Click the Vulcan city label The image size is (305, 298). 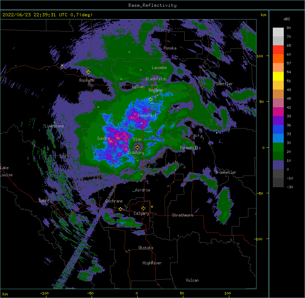pyautogui.click(x=192, y=280)
